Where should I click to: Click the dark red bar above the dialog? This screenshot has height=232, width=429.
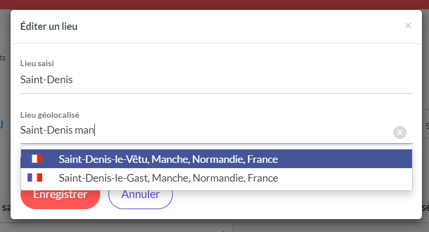pos(215,4)
